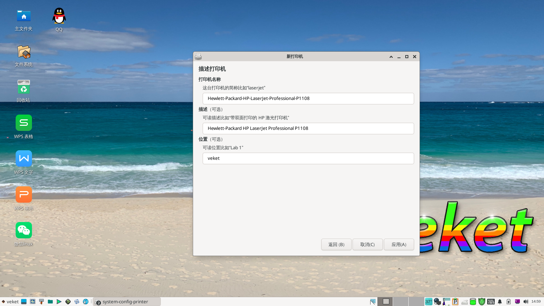Click the dark green arrow launcher icon
Screen dimensions: 544x306
(x=68, y=302)
